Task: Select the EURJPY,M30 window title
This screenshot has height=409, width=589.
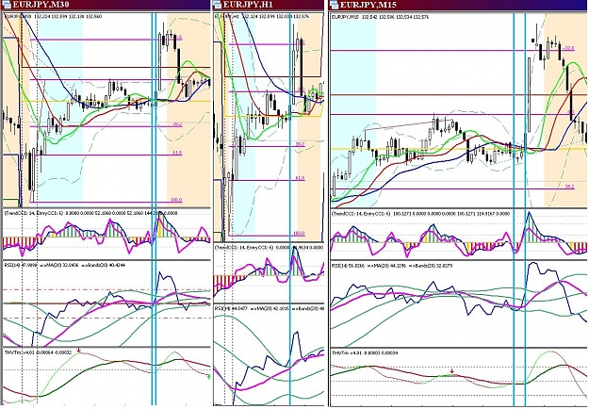Action: click(x=41, y=5)
